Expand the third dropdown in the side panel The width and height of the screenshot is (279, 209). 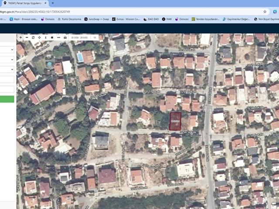click(x=7, y=69)
